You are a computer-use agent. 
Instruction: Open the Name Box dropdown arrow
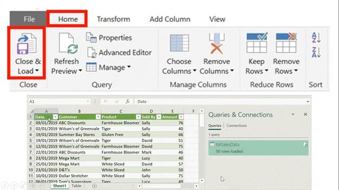coord(88,101)
